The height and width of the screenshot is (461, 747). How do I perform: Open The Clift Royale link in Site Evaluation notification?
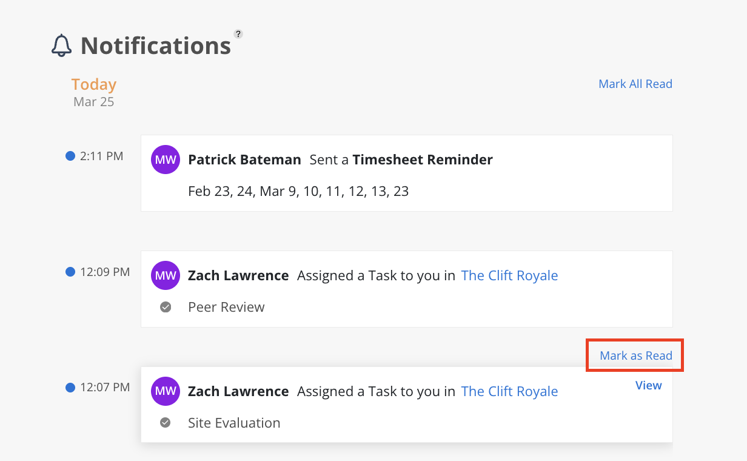pos(509,391)
